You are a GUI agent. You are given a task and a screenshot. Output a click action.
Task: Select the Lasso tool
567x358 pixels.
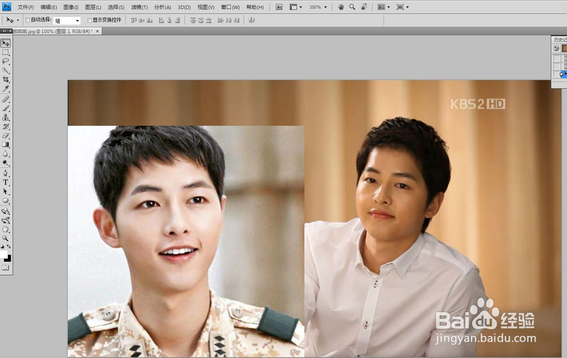[6, 61]
